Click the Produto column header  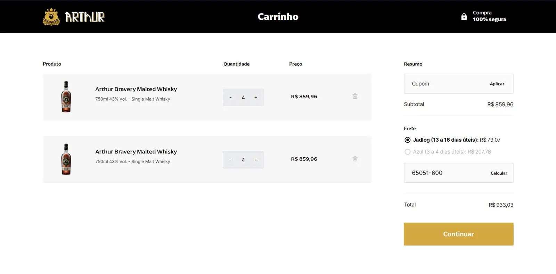pyautogui.click(x=52, y=64)
